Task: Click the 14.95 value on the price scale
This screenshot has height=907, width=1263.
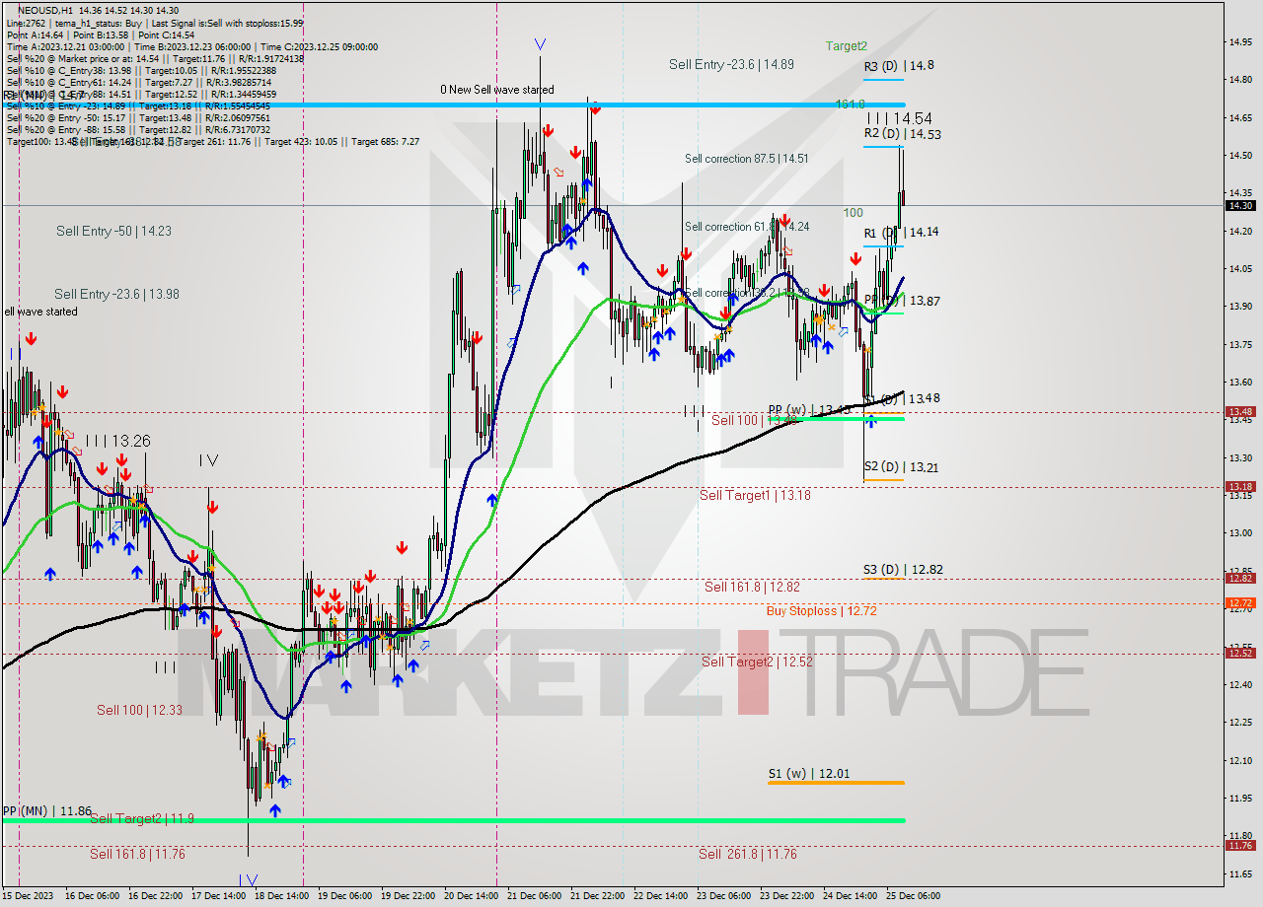Action: [1240, 41]
